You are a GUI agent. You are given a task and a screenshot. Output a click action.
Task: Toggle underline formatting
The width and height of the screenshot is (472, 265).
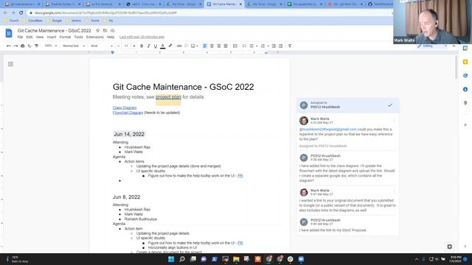point(156,46)
